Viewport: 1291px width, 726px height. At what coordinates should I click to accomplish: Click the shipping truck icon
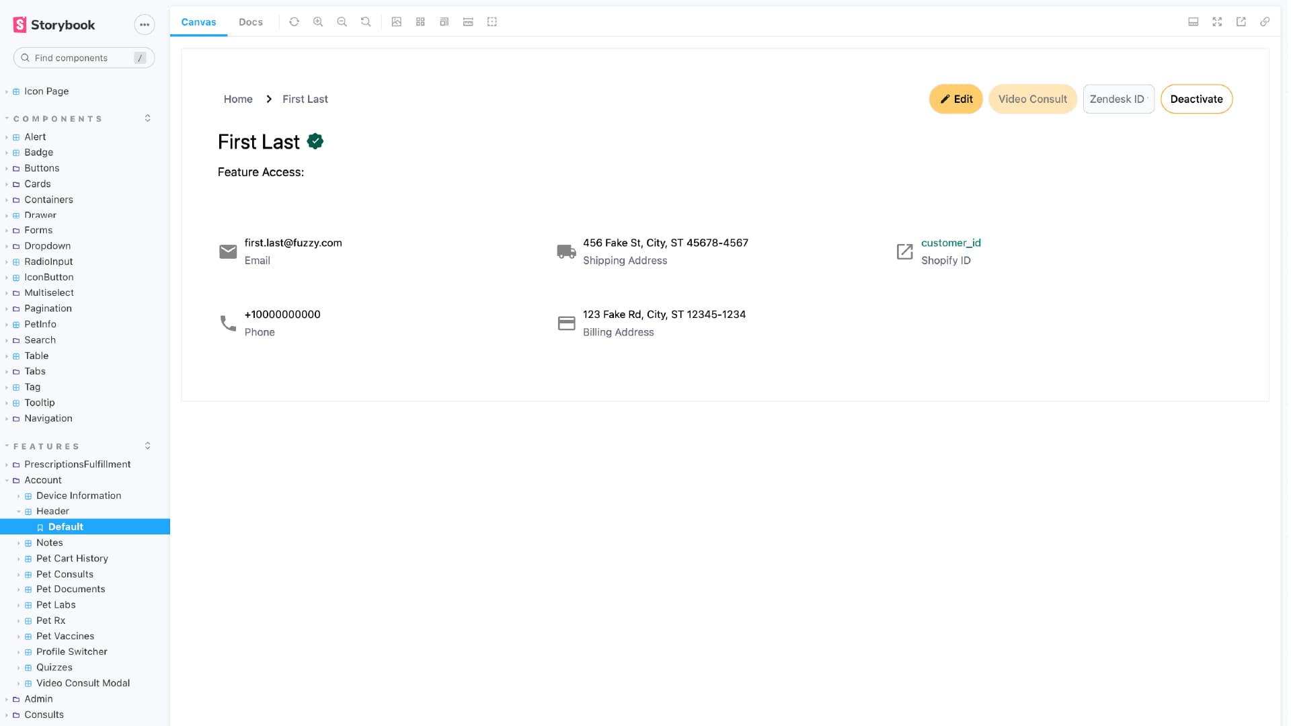[567, 252]
